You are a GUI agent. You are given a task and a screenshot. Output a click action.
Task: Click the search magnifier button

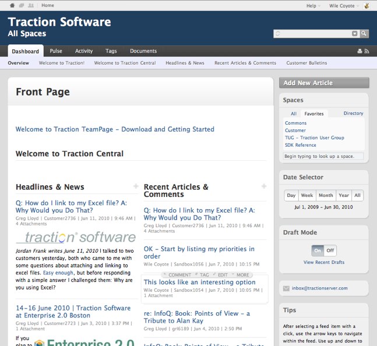click(x=364, y=34)
